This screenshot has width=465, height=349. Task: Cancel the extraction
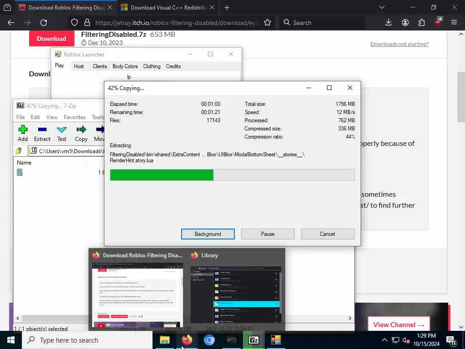click(327, 234)
